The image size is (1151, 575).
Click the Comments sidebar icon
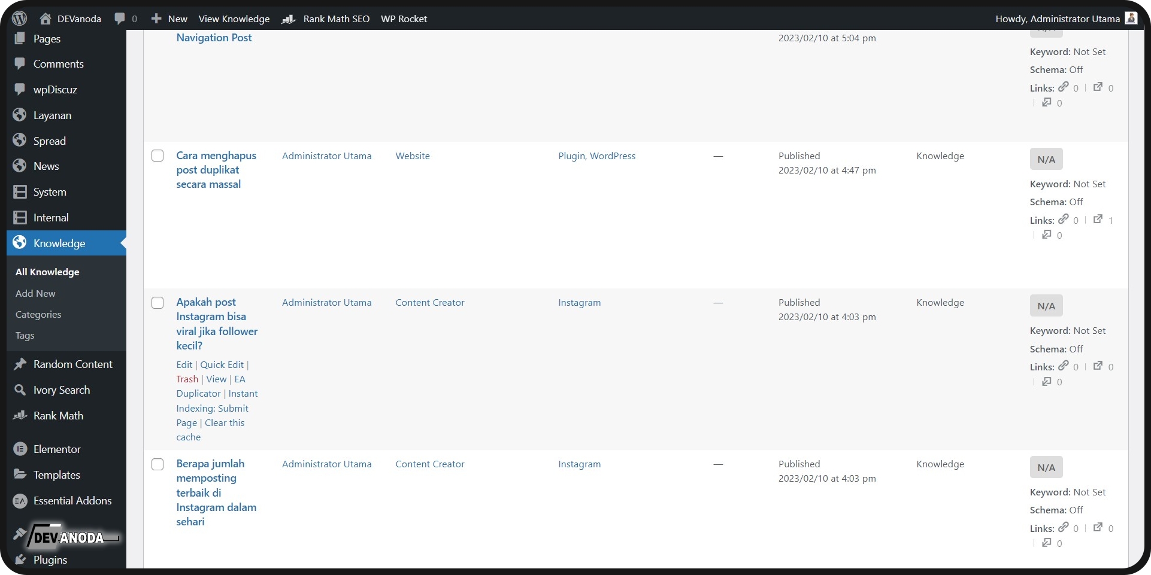click(20, 63)
